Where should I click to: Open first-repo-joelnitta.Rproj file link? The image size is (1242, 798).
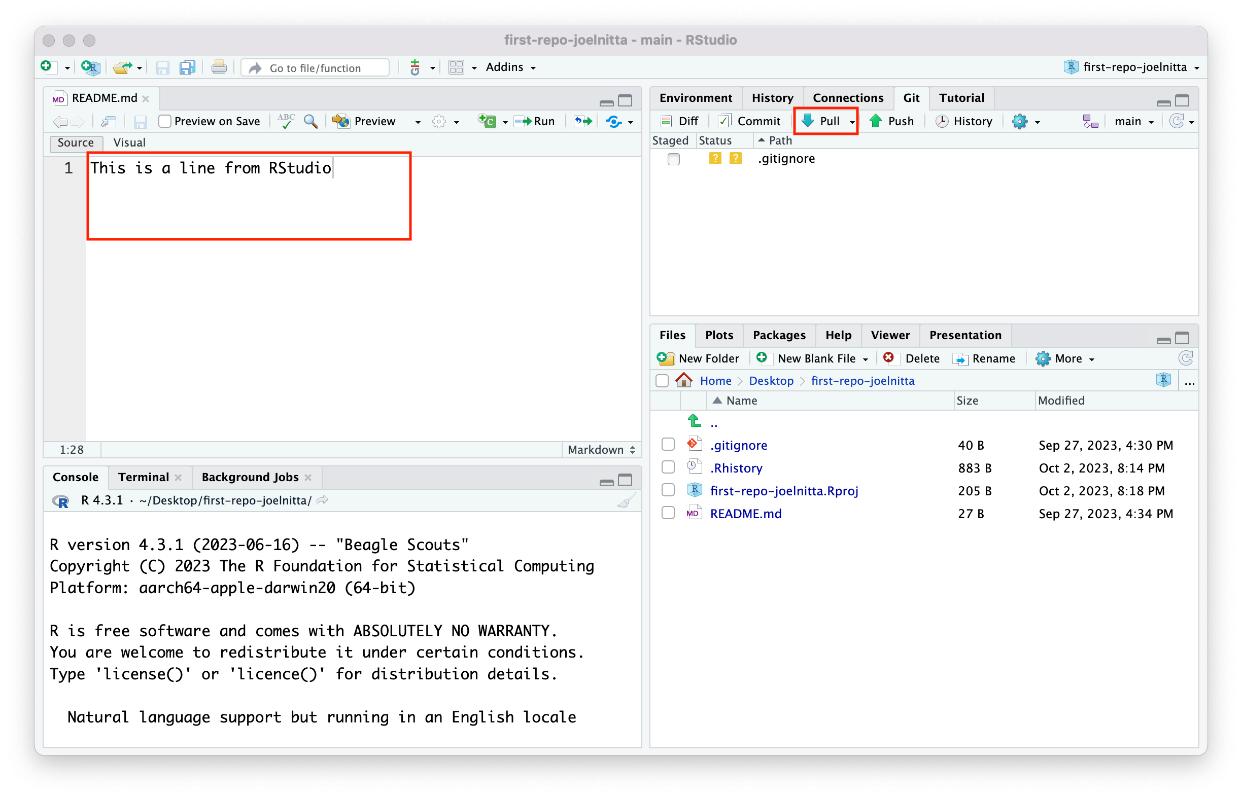(783, 490)
